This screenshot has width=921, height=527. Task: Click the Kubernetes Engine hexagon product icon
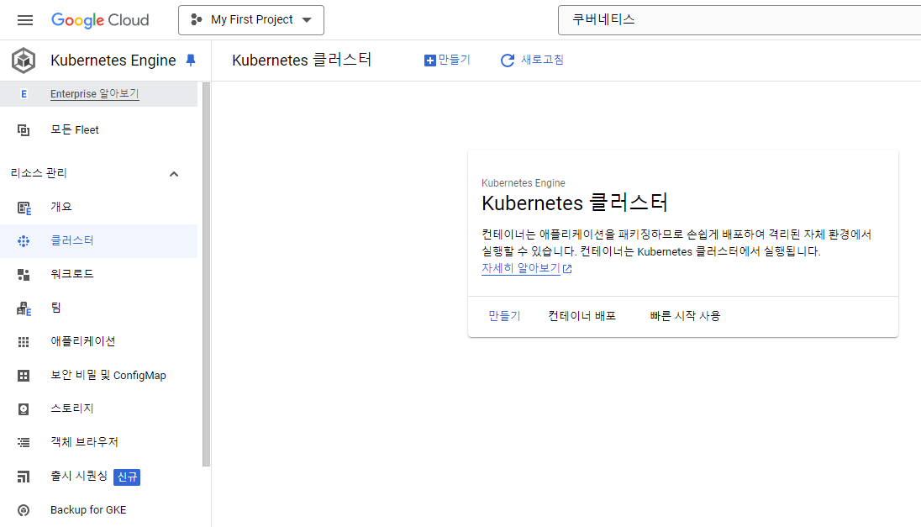click(24, 61)
